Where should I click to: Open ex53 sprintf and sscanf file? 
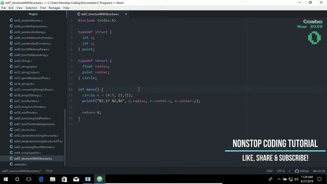coord(32,78)
